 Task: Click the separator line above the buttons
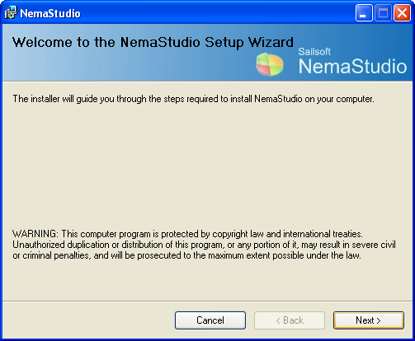pos(207,301)
